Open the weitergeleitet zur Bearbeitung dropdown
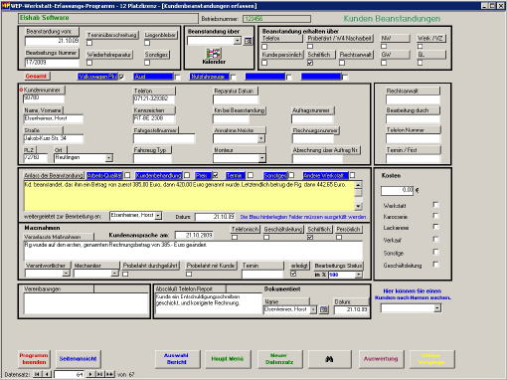This screenshot has width=507, height=380. [158, 216]
